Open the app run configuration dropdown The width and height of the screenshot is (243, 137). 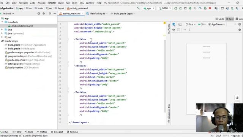[149, 8]
